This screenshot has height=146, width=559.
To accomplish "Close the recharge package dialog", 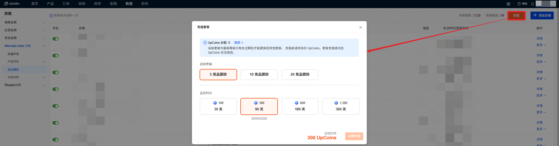I will 360,27.
